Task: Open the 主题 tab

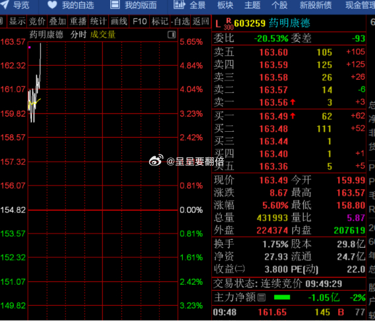Action: (x=252, y=5)
